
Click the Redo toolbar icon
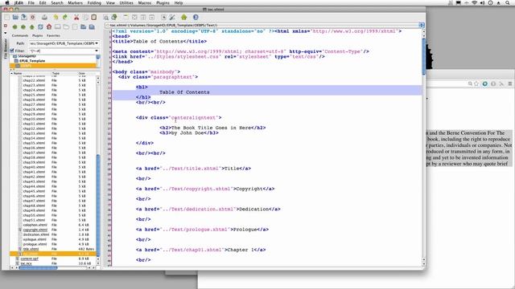click(x=64, y=17)
